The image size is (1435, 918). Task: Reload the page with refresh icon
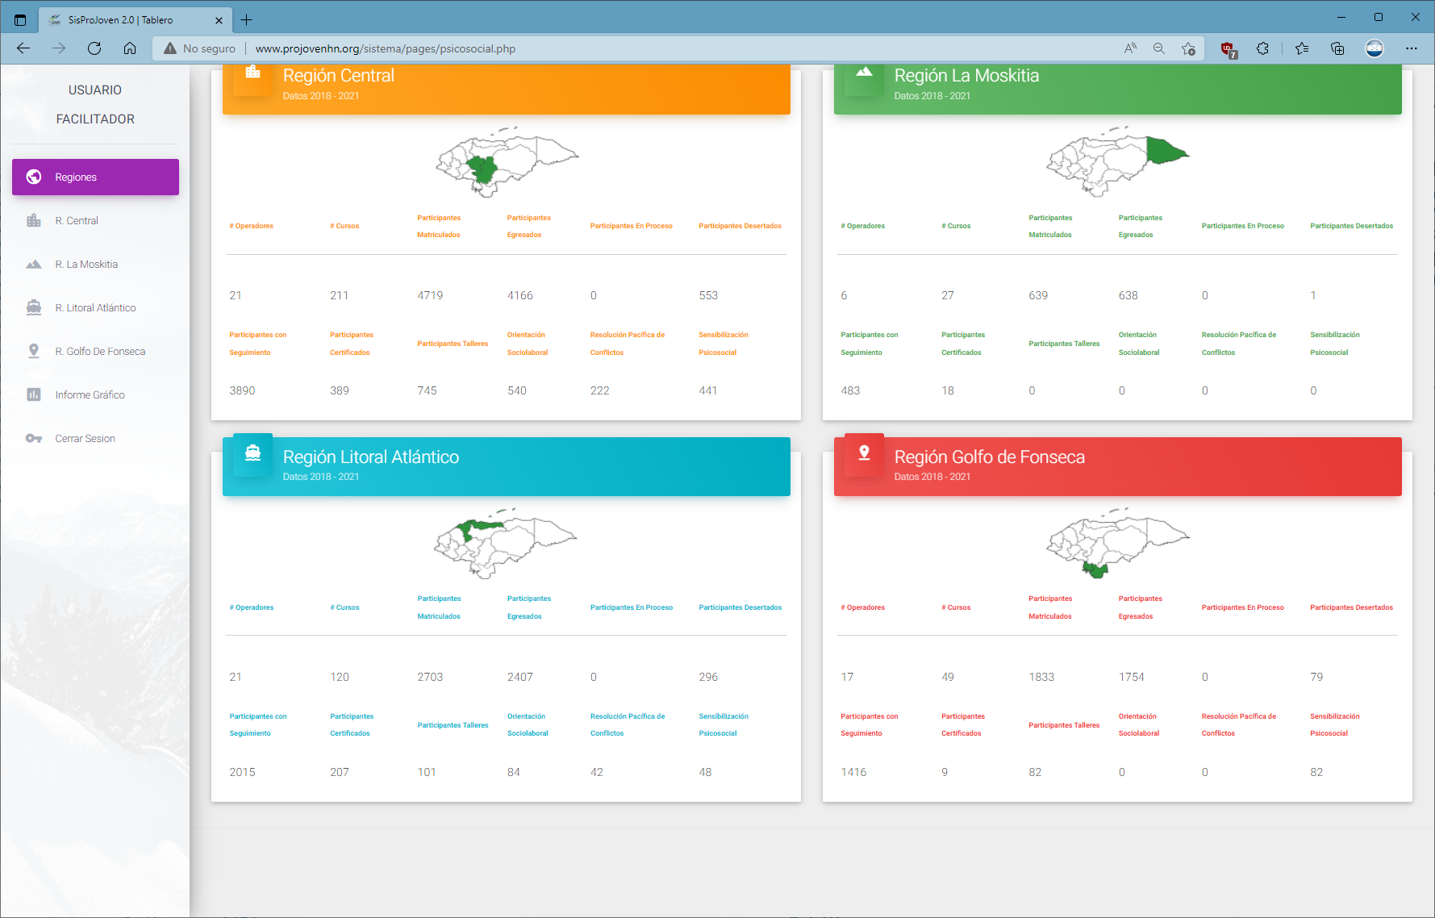coord(94,48)
